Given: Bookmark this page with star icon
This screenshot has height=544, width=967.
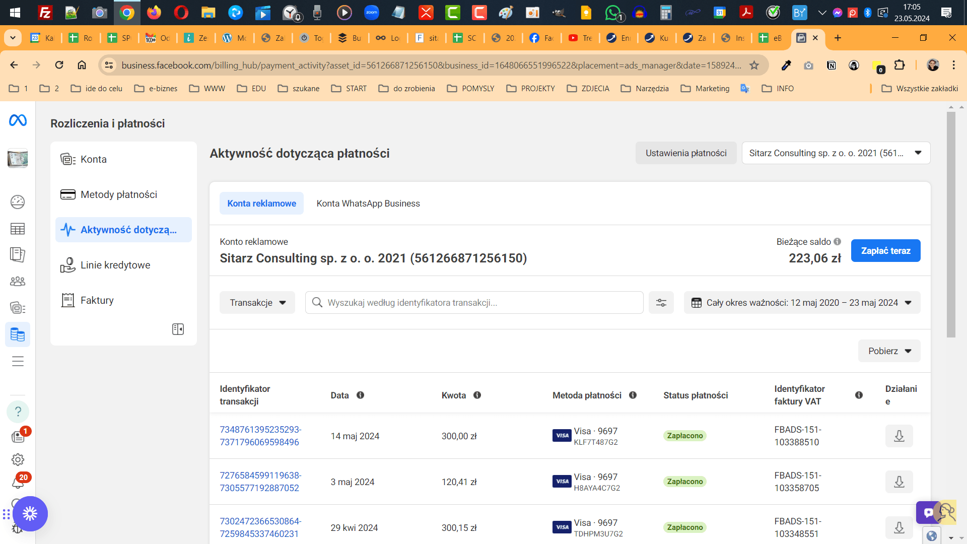Looking at the screenshot, I should (x=753, y=65).
